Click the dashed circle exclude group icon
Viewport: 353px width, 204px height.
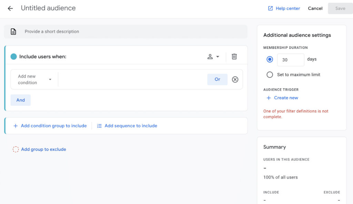pyautogui.click(x=16, y=149)
